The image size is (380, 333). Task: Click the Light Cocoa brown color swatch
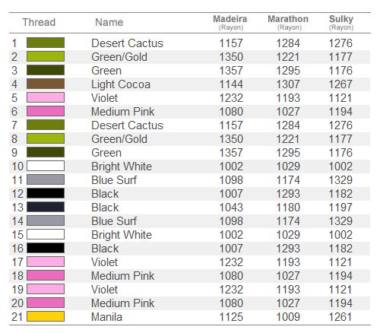[46, 84]
